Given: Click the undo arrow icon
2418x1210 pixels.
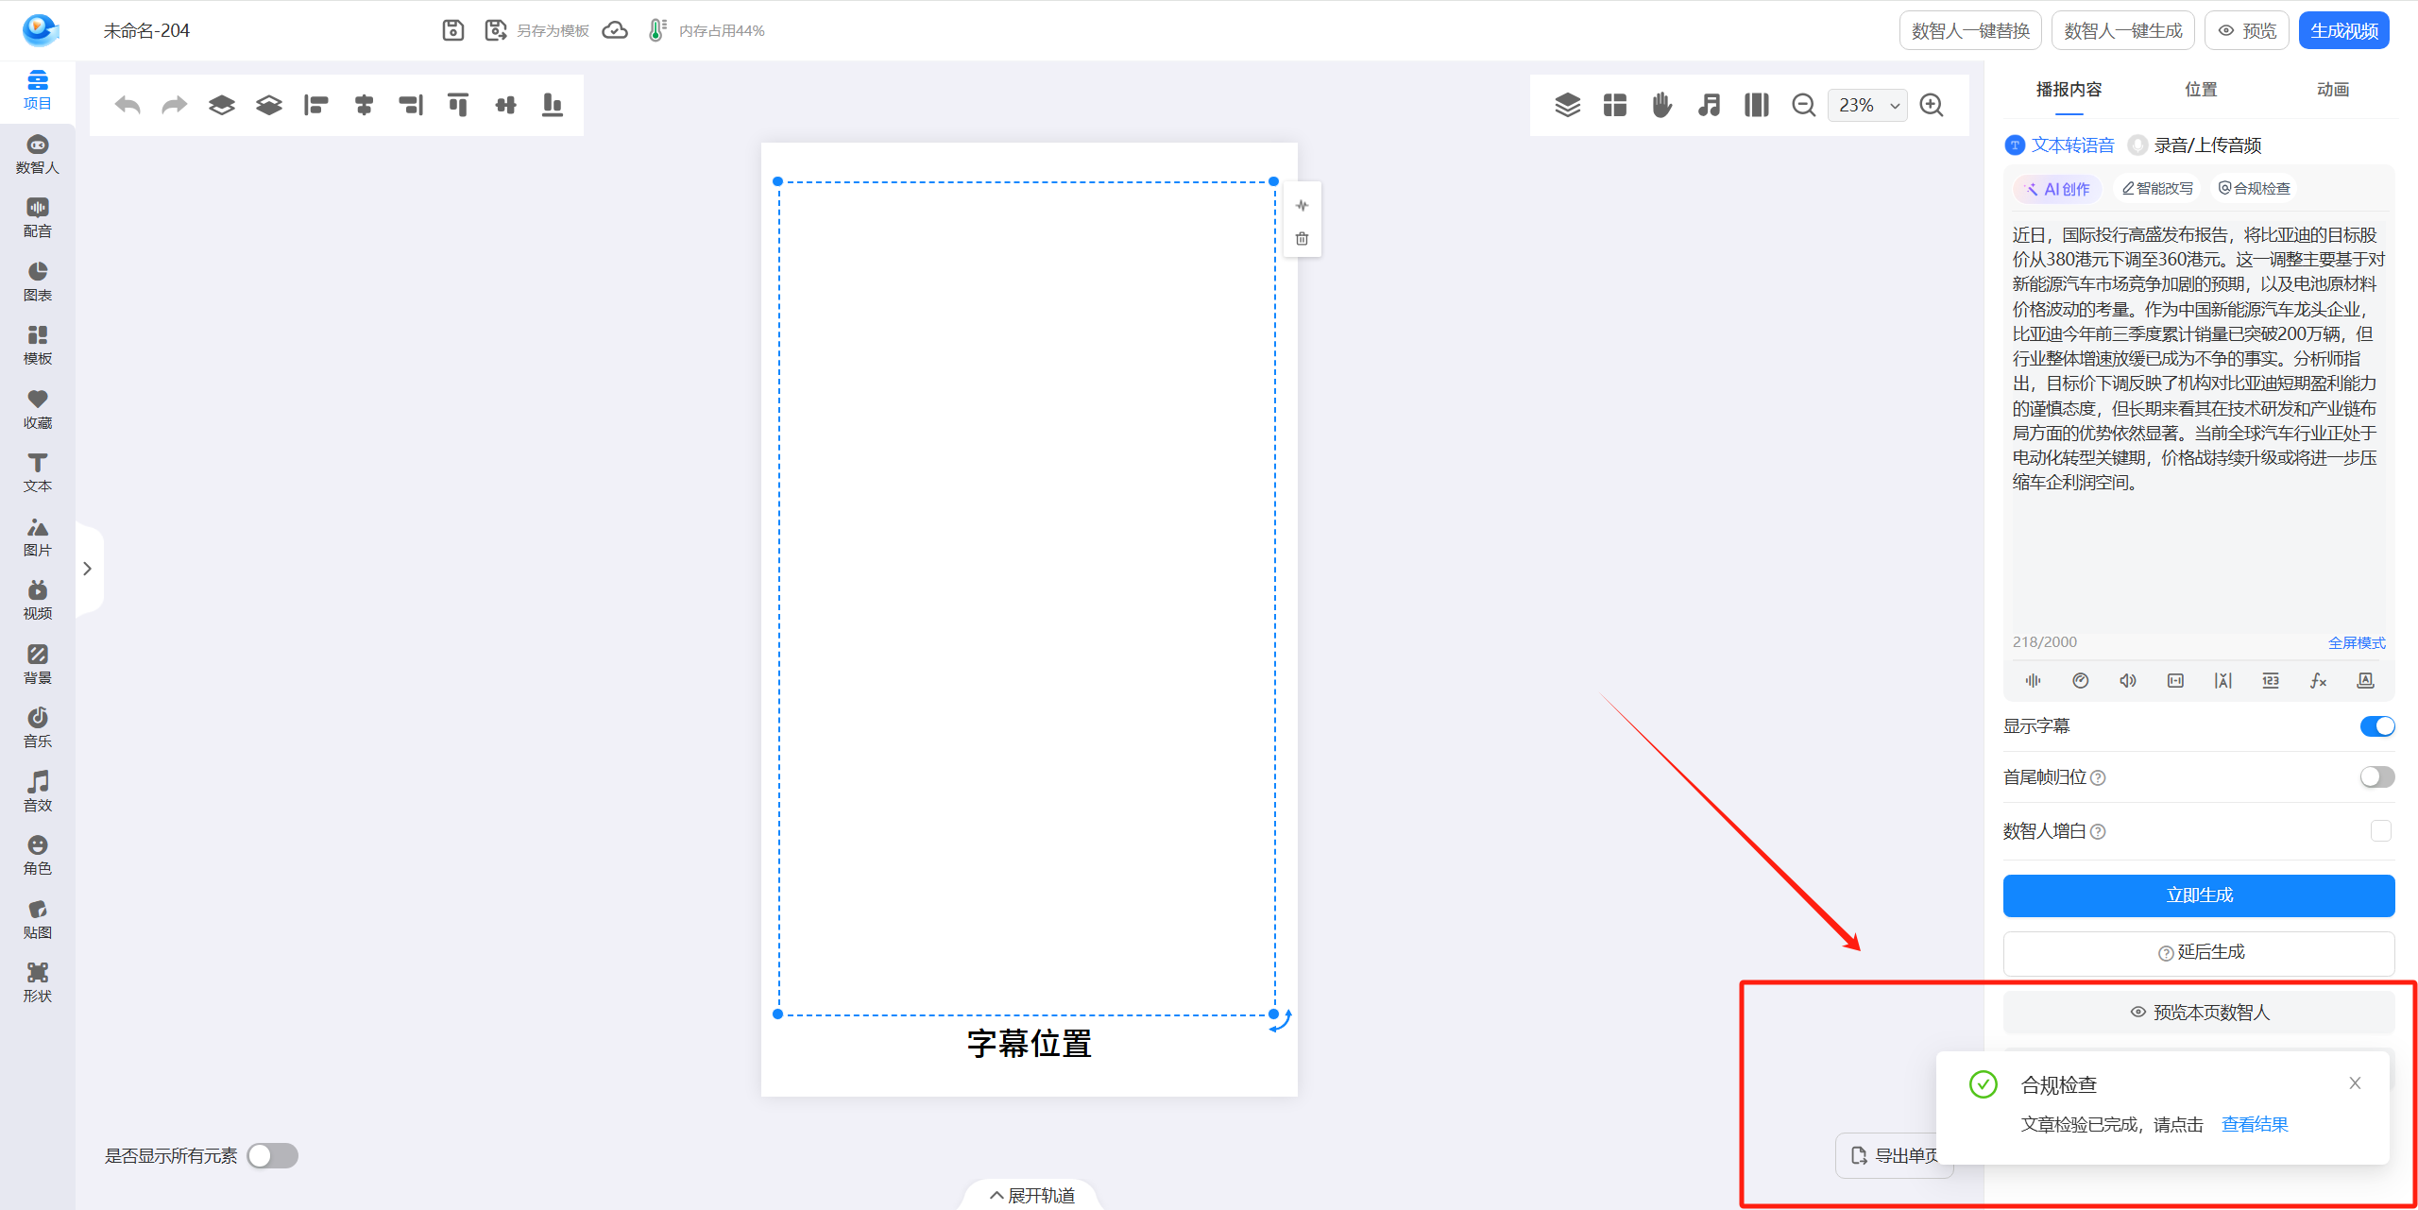Looking at the screenshot, I should point(128,105).
